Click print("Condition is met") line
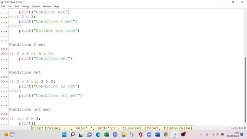The image size is (247, 139). click(49, 86)
